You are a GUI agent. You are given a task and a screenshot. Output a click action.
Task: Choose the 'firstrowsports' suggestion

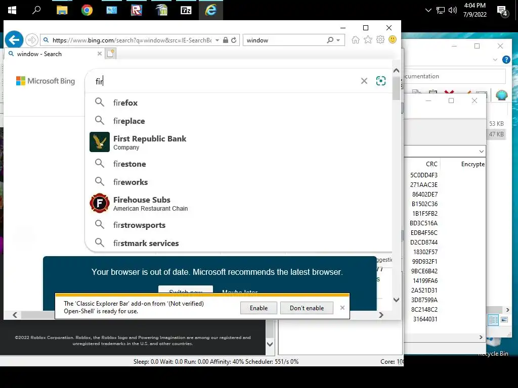click(x=239, y=225)
